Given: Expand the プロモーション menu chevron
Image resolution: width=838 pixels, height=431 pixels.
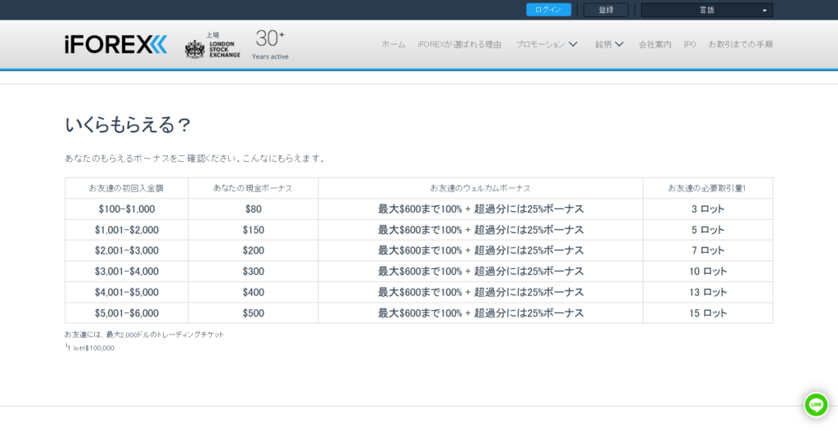Looking at the screenshot, I should pos(573,44).
